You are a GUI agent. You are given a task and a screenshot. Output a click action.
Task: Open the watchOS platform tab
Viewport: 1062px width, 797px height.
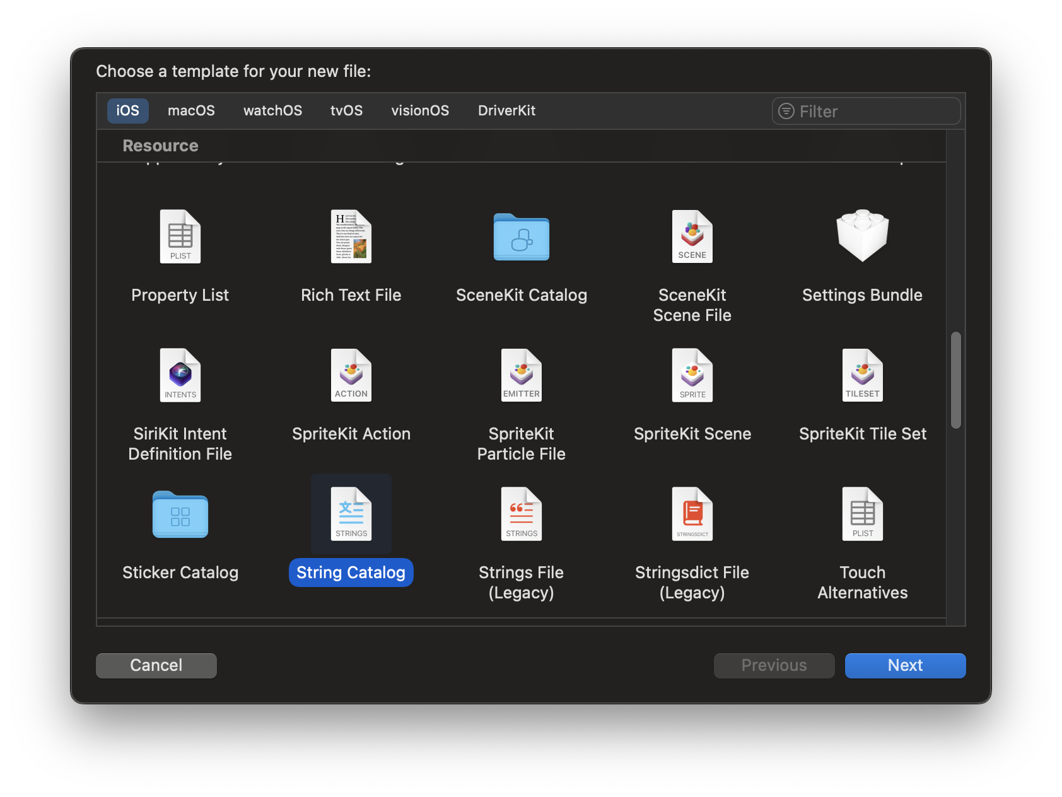point(273,111)
